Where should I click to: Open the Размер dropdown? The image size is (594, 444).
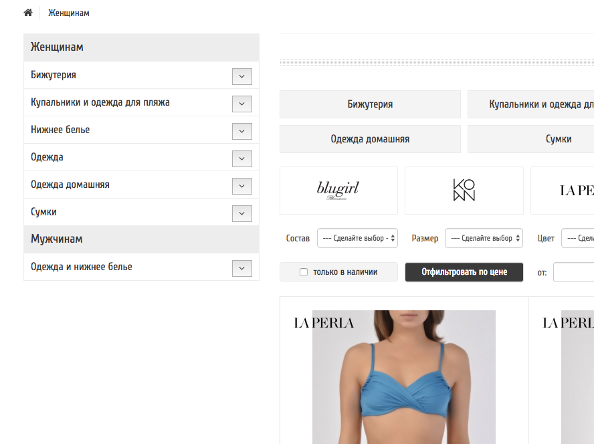[484, 238]
